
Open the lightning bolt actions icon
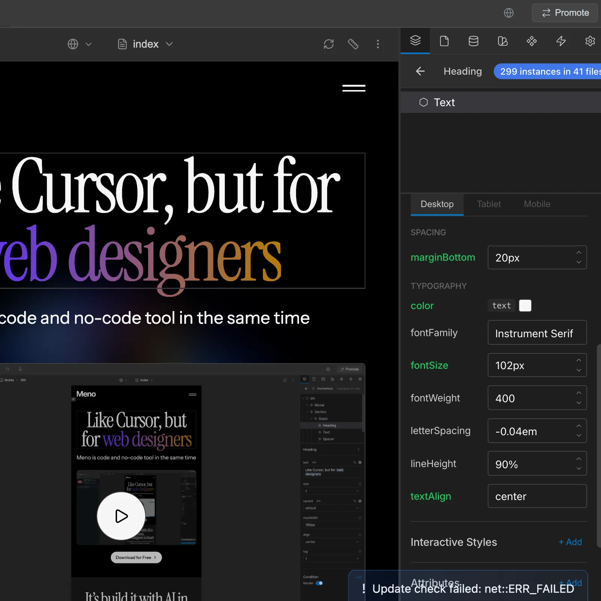pos(561,41)
